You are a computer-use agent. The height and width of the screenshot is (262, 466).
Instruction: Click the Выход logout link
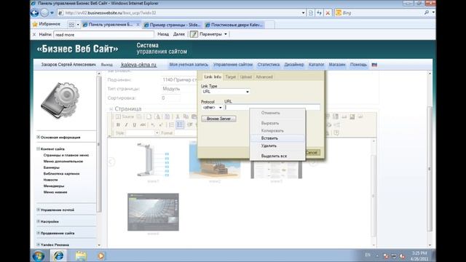(x=107, y=65)
